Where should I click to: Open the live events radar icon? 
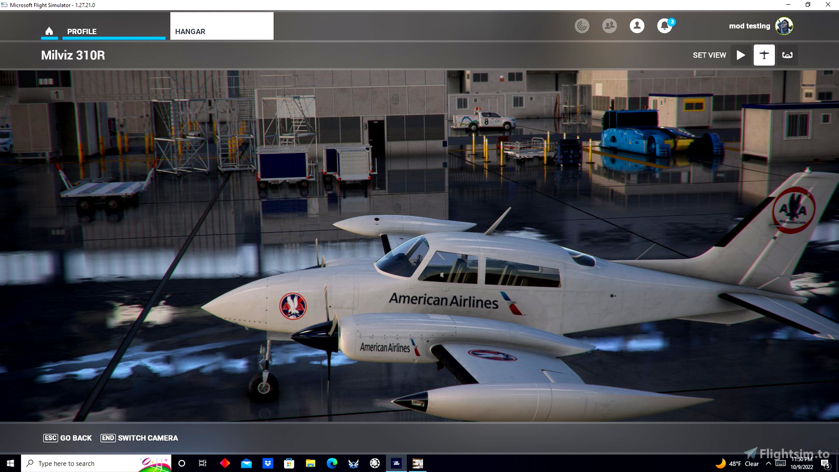click(582, 26)
